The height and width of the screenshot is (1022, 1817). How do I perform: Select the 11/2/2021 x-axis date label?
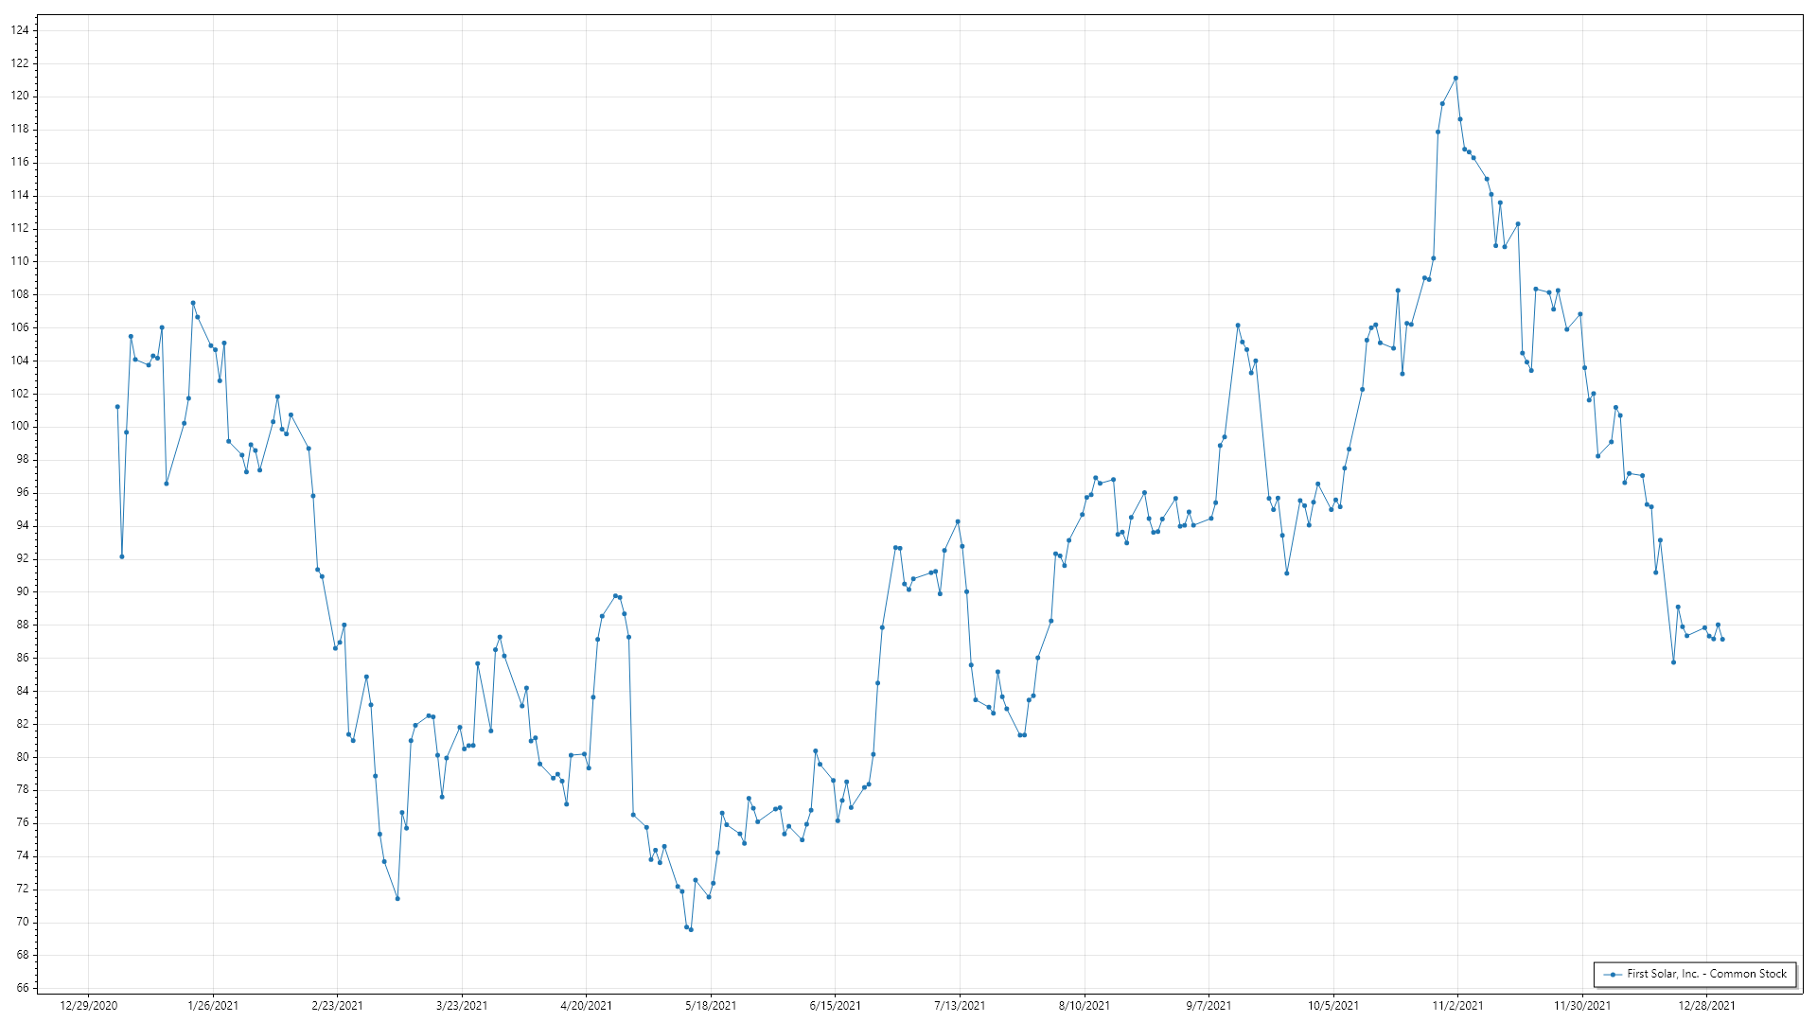point(1457,1005)
